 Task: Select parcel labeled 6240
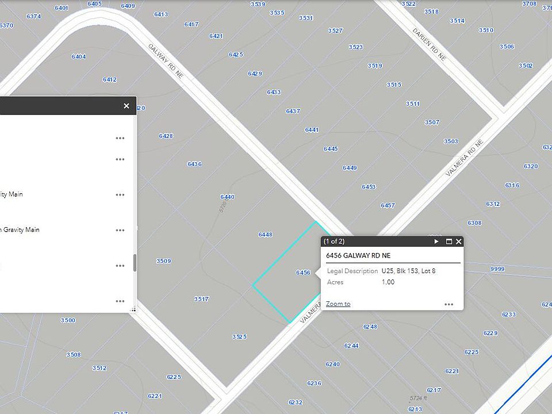333,364
